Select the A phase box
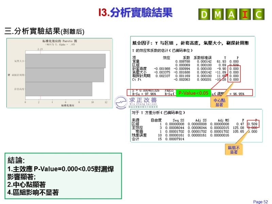This screenshot has height=204, width=272. [231, 15]
